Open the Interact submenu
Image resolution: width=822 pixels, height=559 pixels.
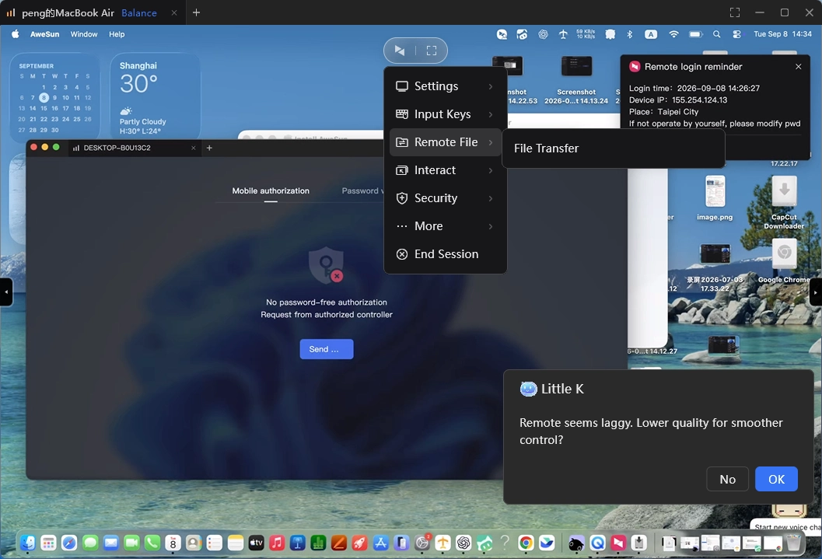pos(445,170)
